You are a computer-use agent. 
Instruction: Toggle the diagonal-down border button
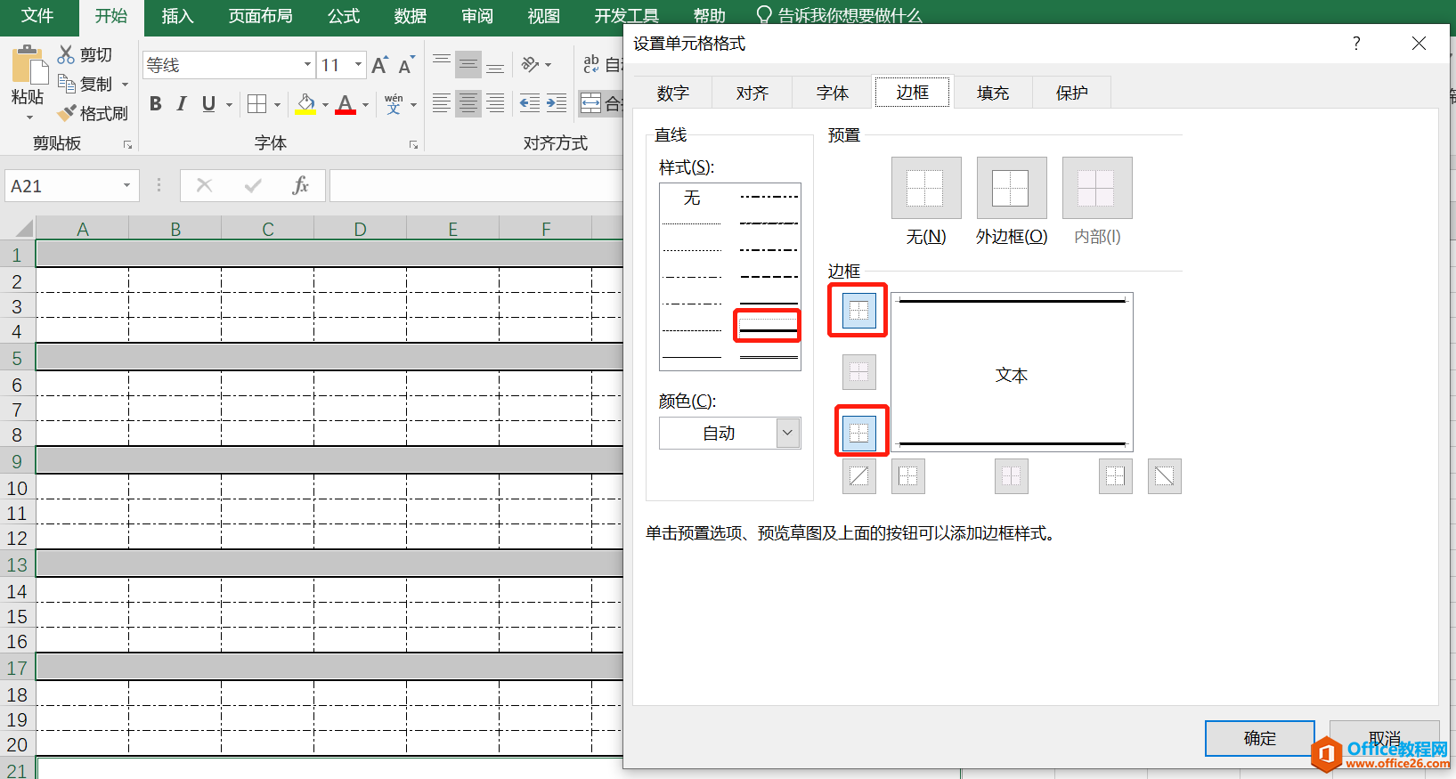[1164, 476]
